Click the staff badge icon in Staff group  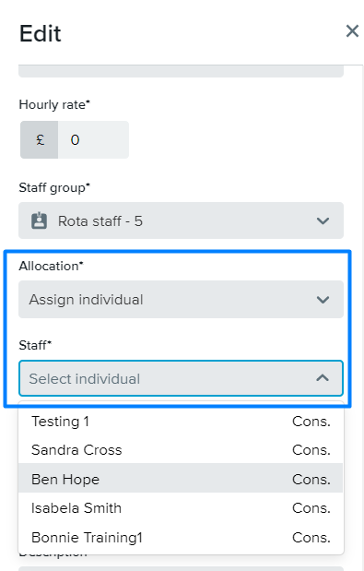click(x=40, y=220)
